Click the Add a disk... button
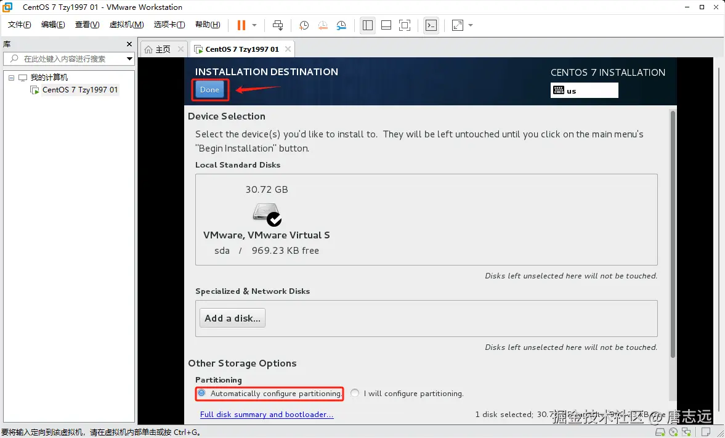725x438 pixels. coord(233,318)
